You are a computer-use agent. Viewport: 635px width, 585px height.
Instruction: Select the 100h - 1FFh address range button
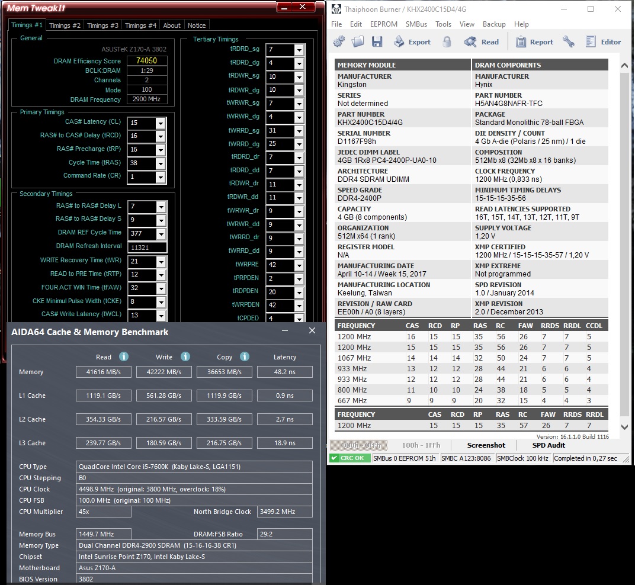point(421,445)
